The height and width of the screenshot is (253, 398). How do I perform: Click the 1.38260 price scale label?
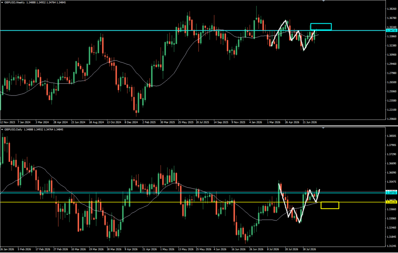tap(392, 9)
